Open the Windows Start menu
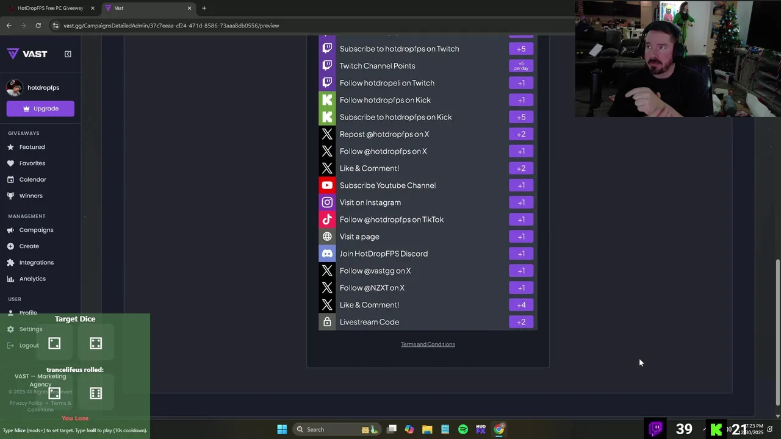 pos(282,429)
